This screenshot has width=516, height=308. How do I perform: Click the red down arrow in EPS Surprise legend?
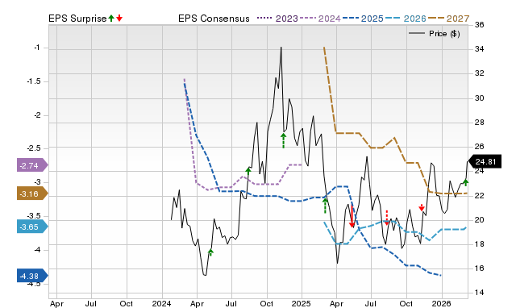119,19
